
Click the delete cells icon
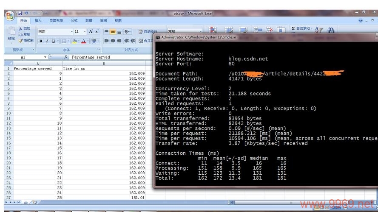coord(269,30)
